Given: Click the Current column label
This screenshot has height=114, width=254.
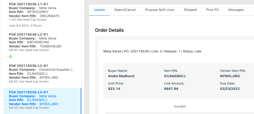Looking at the screenshot, I should [x=180, y=106].
